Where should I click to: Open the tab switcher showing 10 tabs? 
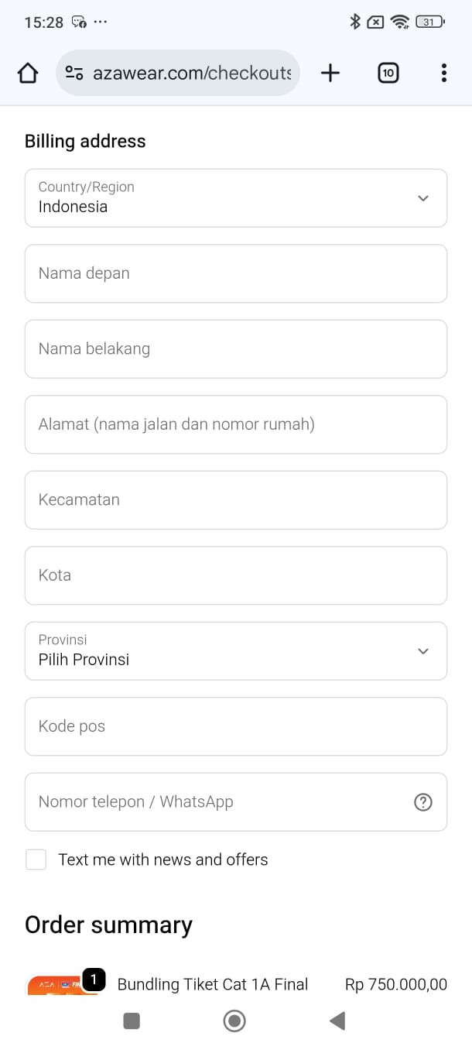(388, 72)
